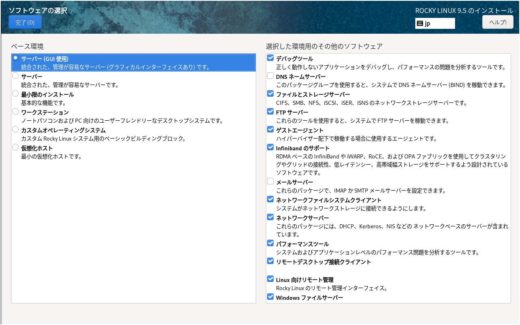Viewport: 520px width, 325px height.
Task: Disable リモートデスクトップ接続クライアント
Action: tap(270, 261)
